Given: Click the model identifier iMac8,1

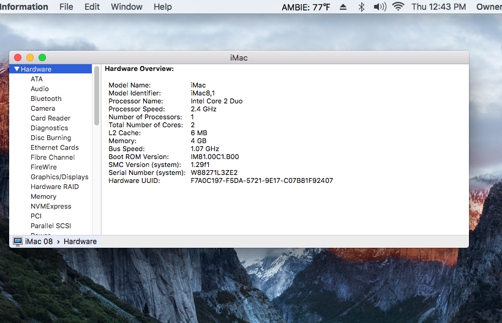Looking at the screenshot, I should (203, 93).
